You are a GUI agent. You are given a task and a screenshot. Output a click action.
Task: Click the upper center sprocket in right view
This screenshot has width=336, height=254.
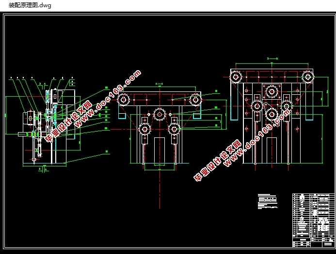[x=272, y=91]
